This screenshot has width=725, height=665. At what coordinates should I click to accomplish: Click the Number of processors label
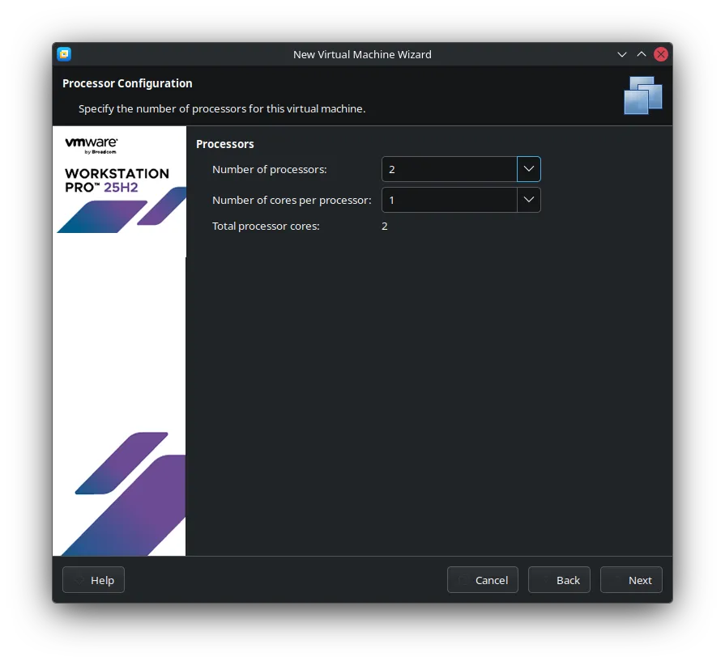coord(269,169)
